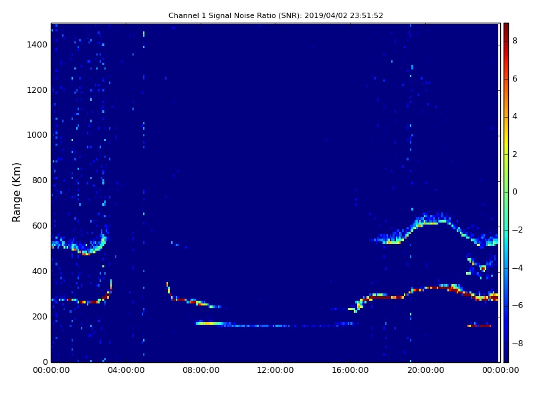
Task: Click the colorbar label 6
Action: coord(515,79)
